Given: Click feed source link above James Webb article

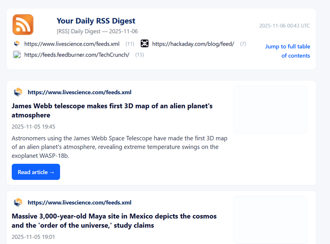Looking at the screenshot, I should (79, 93).
